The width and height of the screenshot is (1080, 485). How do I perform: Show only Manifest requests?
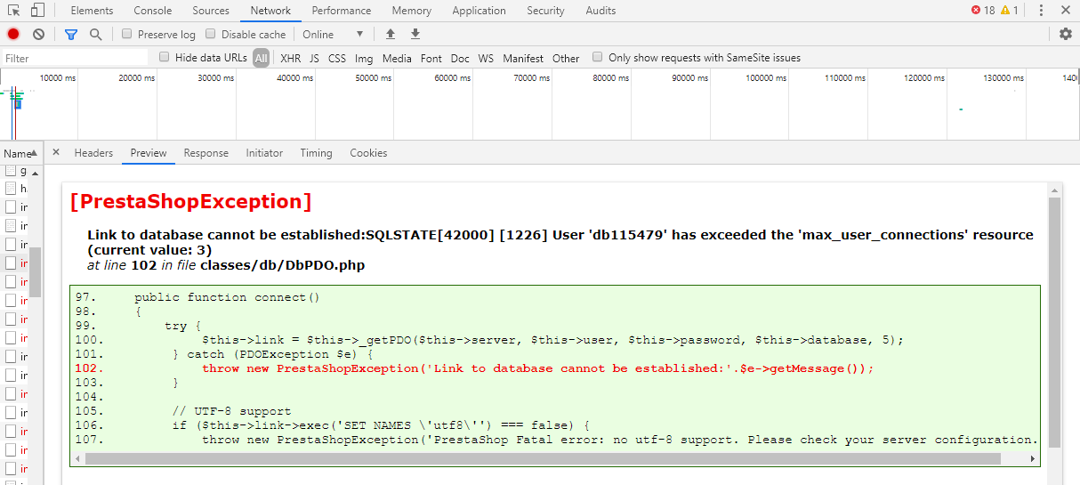point(523,58)
